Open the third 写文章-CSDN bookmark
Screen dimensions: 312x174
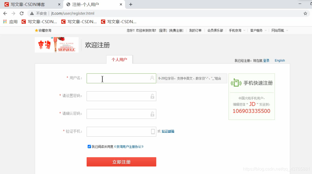119,21
